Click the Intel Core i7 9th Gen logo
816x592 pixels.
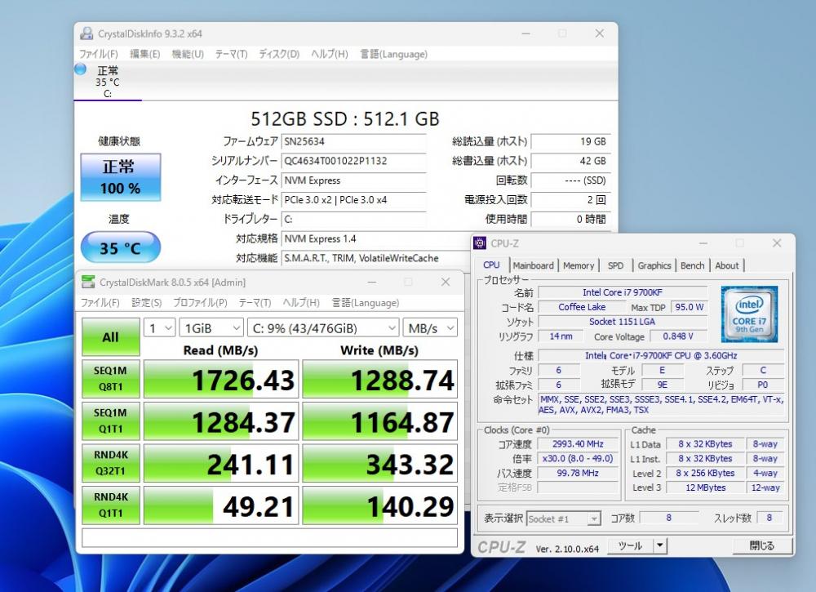click(749, 314)
